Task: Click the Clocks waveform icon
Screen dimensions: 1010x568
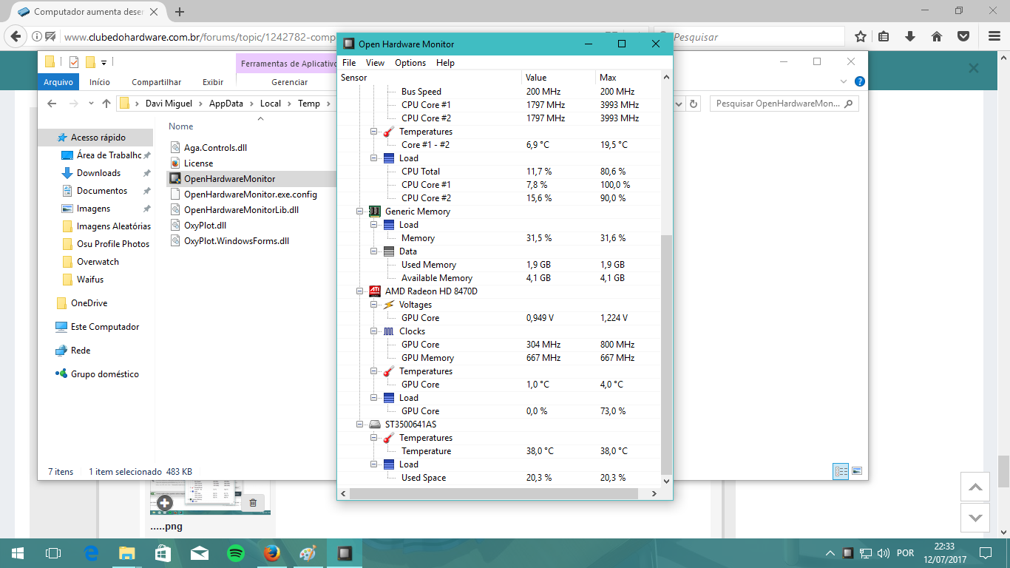Action: click(x=389, y=331)
